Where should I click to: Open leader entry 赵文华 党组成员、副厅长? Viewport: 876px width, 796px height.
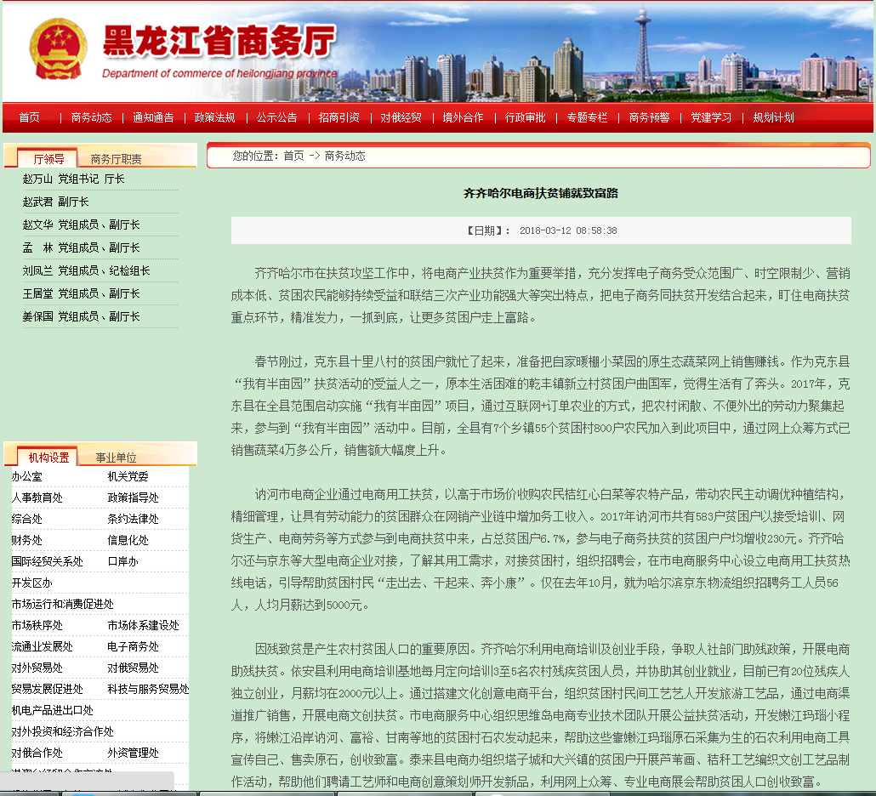[x=82, y=225]
